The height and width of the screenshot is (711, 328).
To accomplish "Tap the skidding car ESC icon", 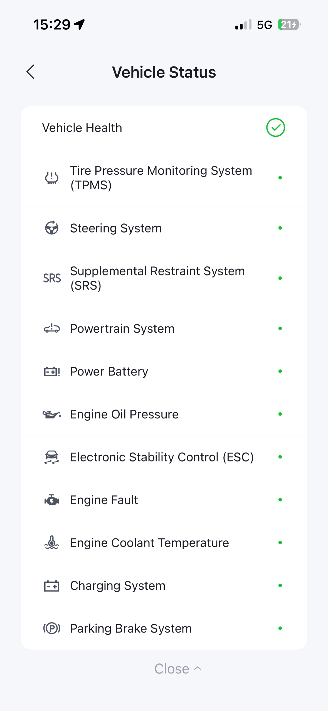I will click(52, 457).
